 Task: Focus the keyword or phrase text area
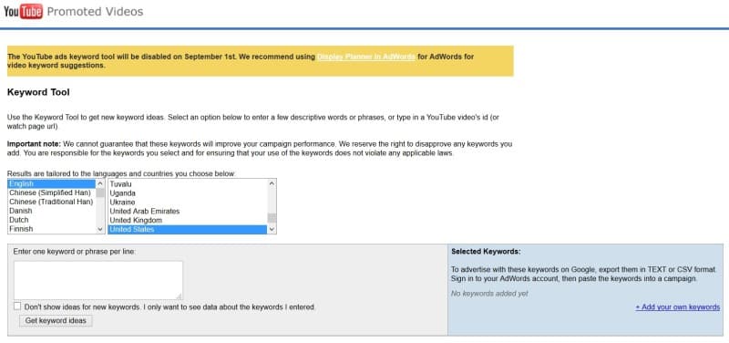[x=98, y=280]
